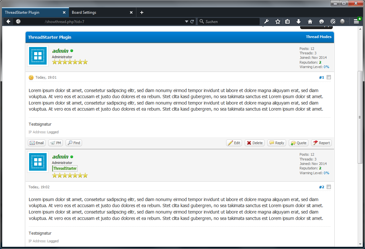Click Warning Level 0% in post #1
The height and width of the screenshot is (249, 365).
click(x=326, y=67)
